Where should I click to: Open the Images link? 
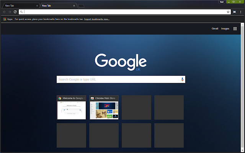click(x=225, y=29)
